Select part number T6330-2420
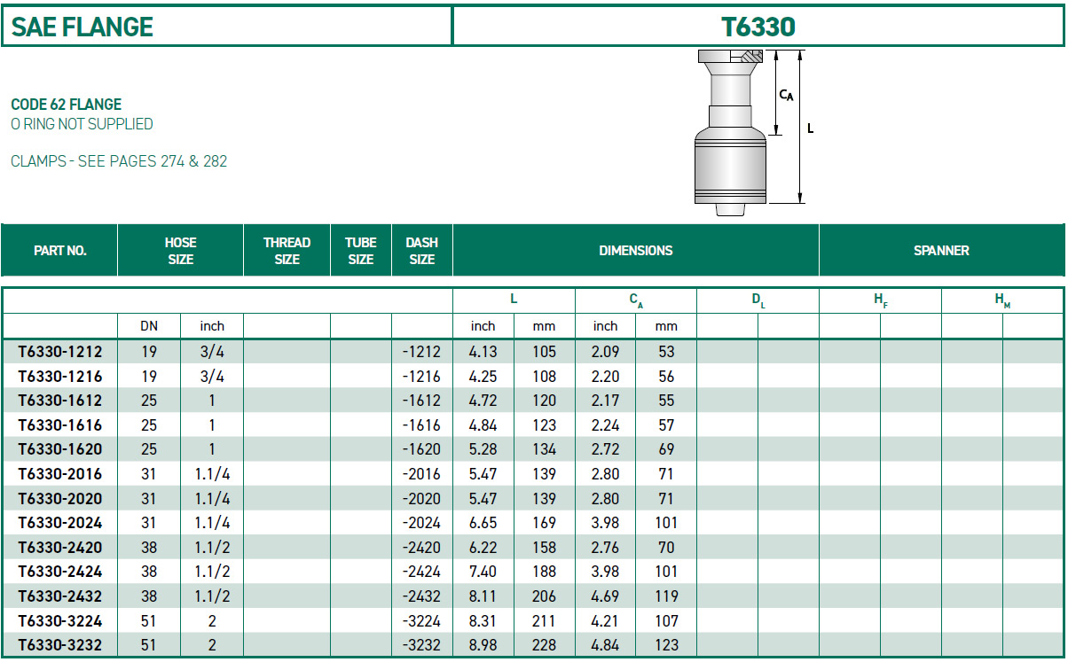Viewport: 1068px width, 662px height. [x=60, y=548]
